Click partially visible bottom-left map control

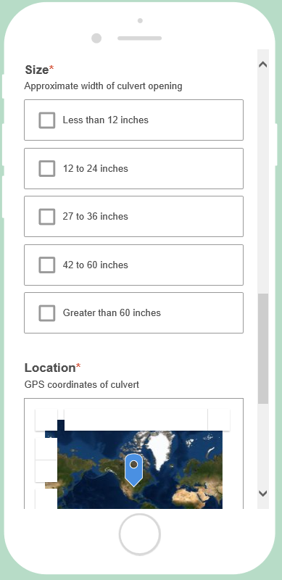coord(46,500)
